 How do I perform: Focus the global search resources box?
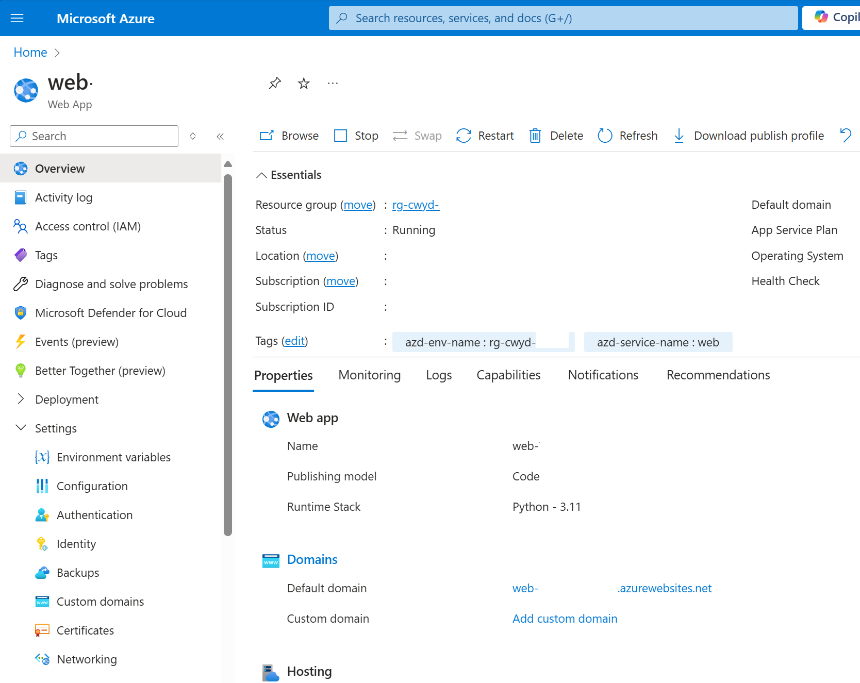[x=563, y=18]
